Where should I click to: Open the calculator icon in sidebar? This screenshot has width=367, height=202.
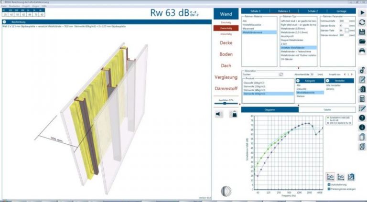click(x=362, y=98)
